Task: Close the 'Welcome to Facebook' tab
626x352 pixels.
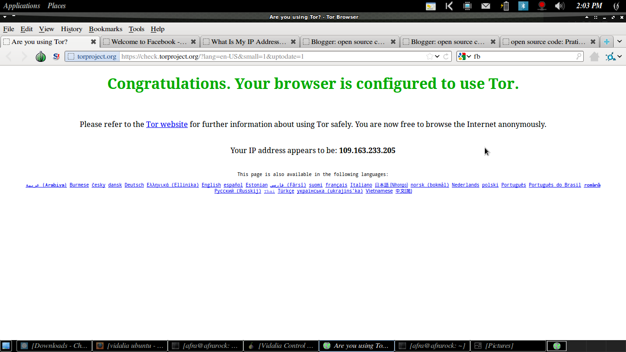Action: point(193,42)
